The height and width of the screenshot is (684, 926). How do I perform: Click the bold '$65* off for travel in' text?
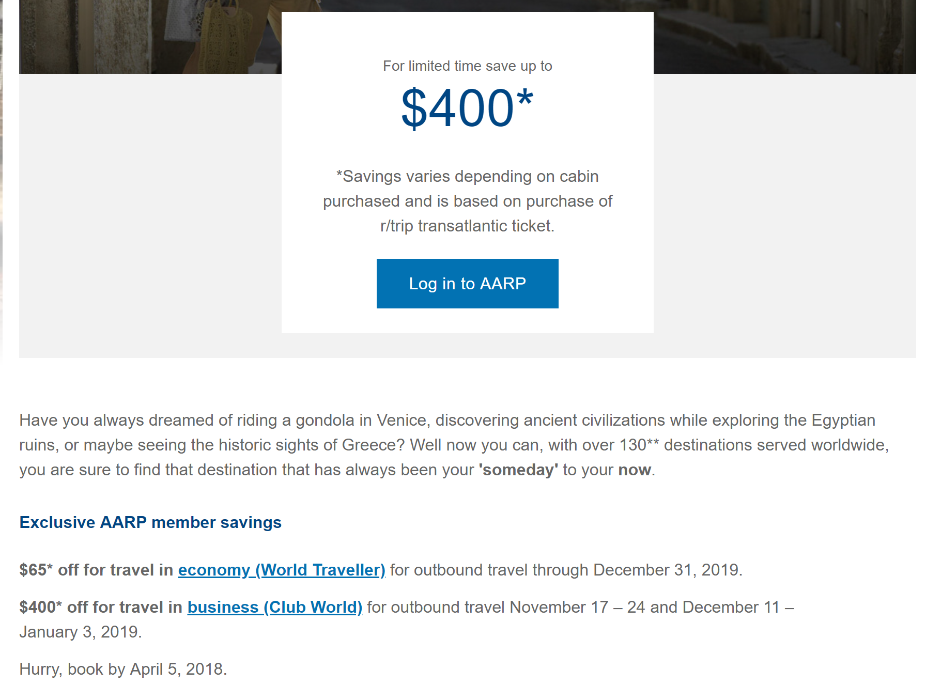pos(96,570)
